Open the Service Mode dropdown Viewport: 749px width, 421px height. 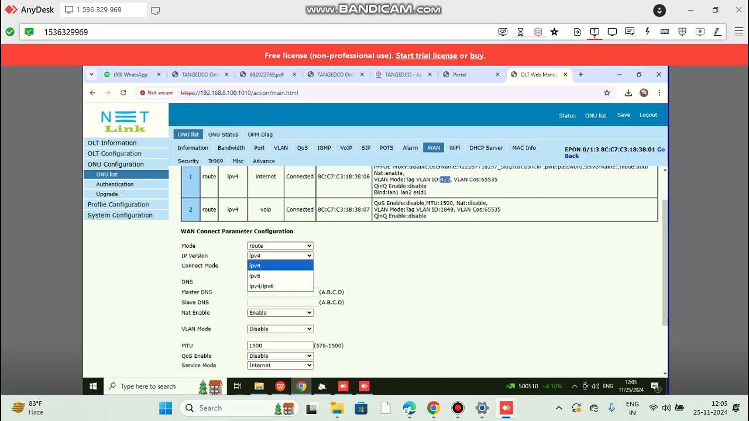click(280, 365)
